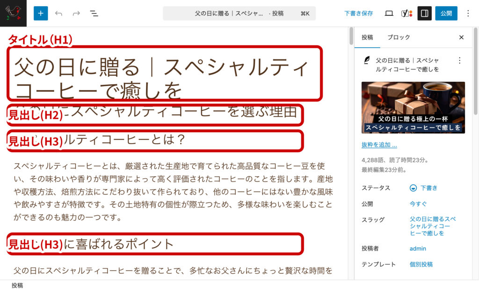Screen dimensions: 479x291
Task: Open the top-bar options menu
Action: click(x=468, y=14)
